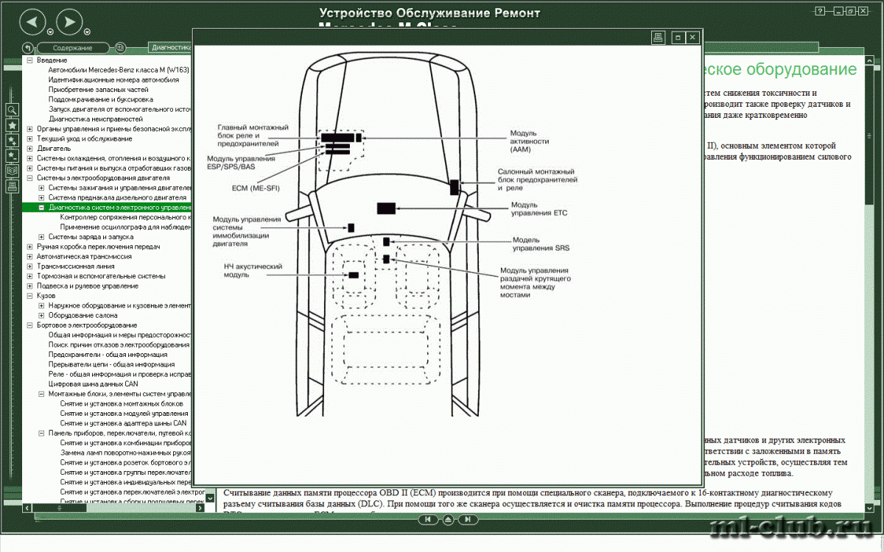The image size is (884, 552).
Task: Click the remove bookmark star-minus icon
Action: (12, 155)
